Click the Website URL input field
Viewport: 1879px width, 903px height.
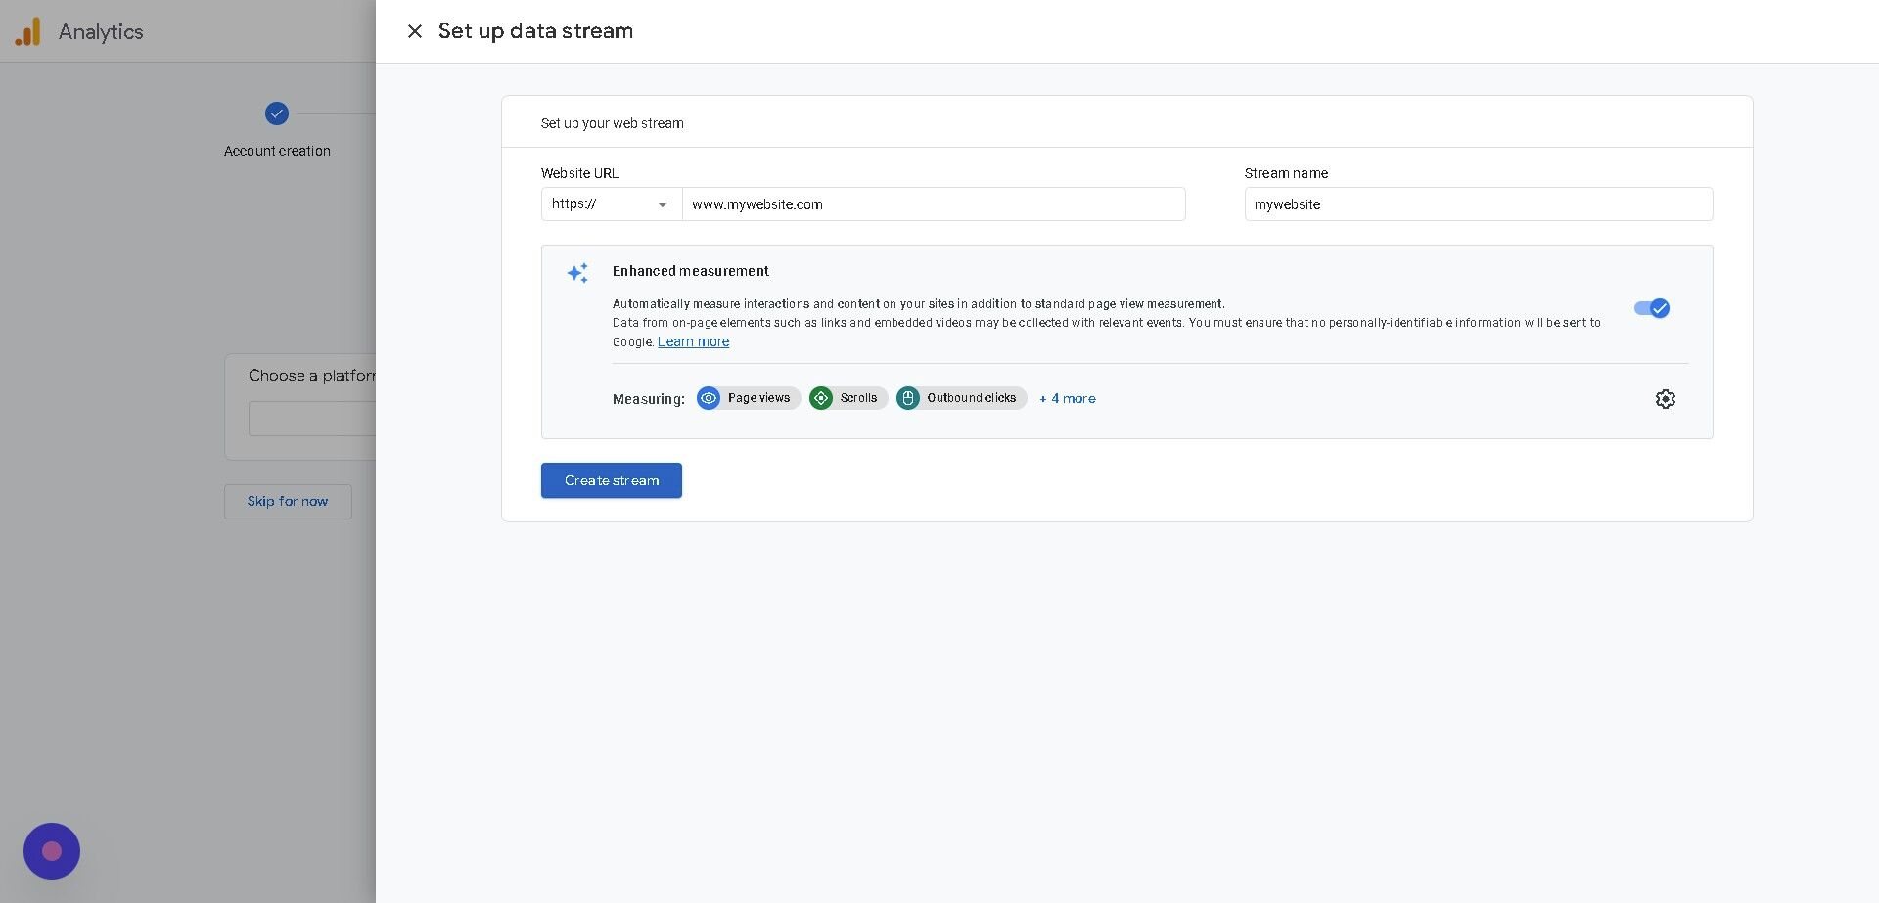coord(933,204)
